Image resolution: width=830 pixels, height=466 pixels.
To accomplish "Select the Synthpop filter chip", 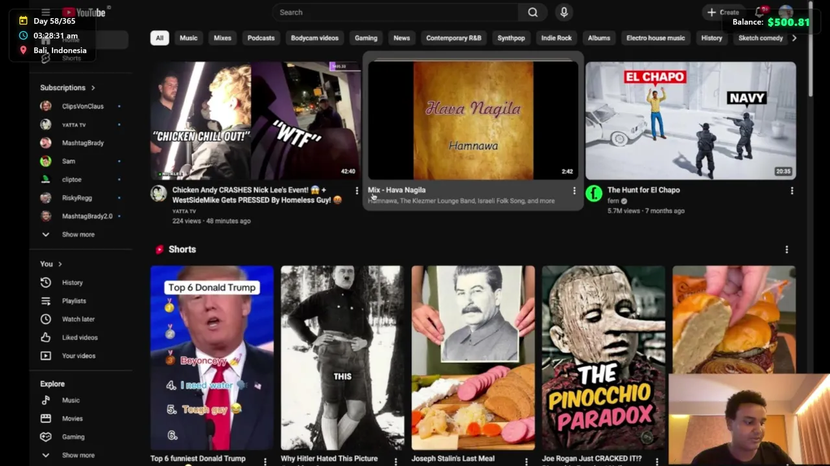I will [511, 38].
